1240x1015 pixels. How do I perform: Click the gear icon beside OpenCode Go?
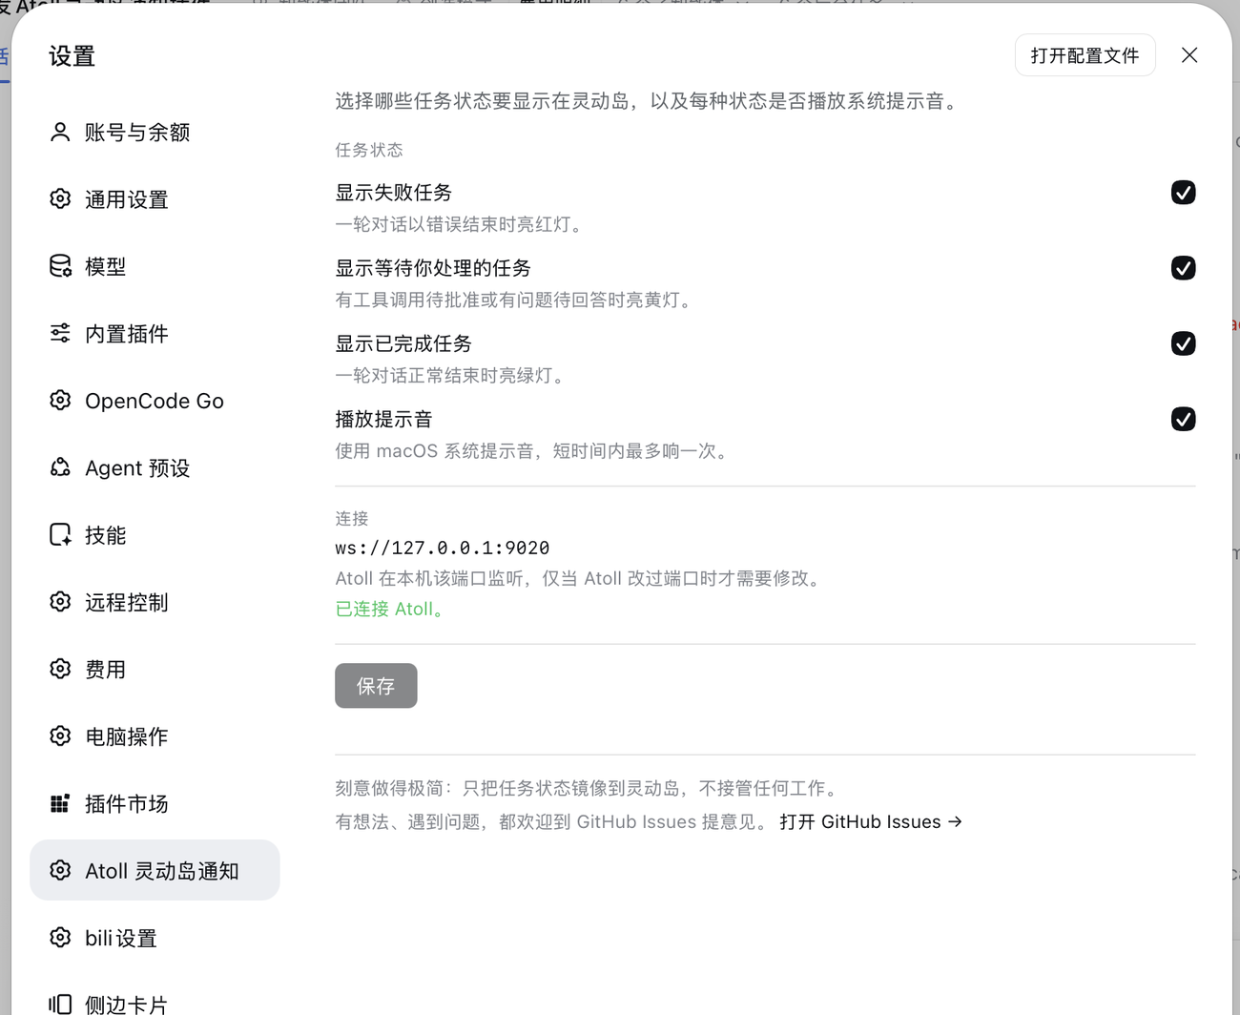coord(60,401)
